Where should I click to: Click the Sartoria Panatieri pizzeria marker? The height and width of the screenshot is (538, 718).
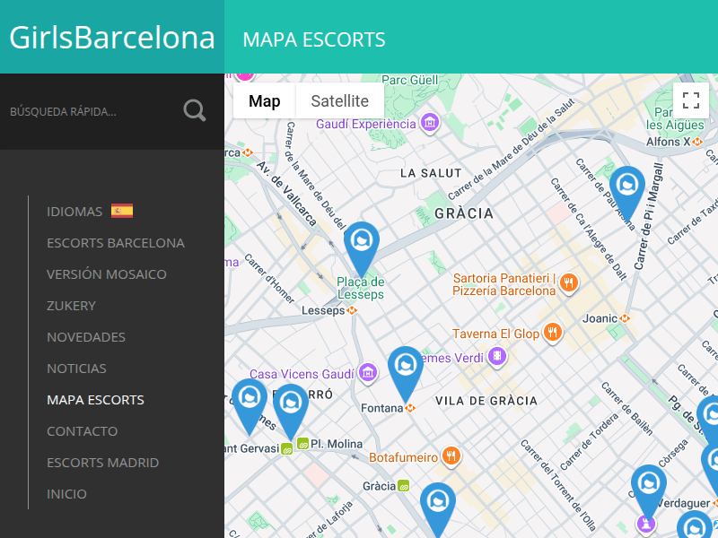click(x=571, y=282)
